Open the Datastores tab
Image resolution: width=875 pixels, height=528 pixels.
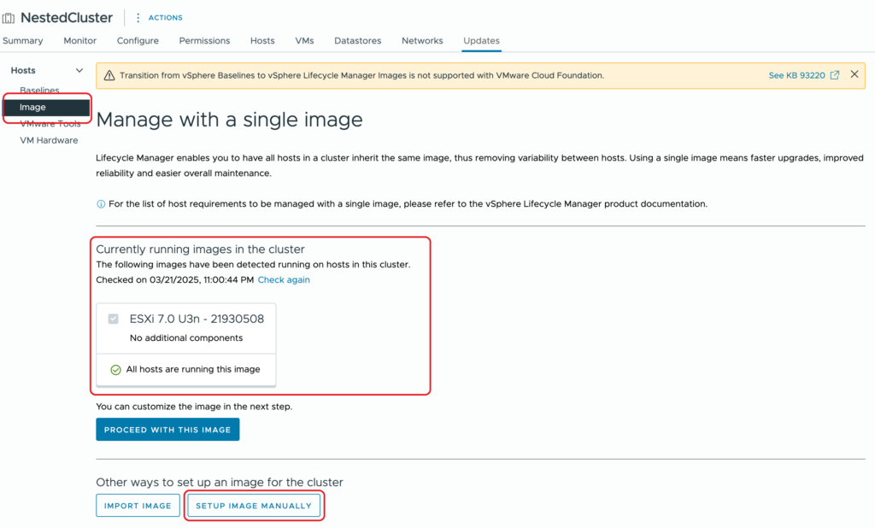(357, 41)
